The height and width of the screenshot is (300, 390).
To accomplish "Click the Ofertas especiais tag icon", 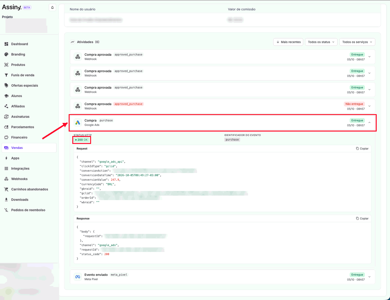I will pyautogui.click(x=6, y=86).
